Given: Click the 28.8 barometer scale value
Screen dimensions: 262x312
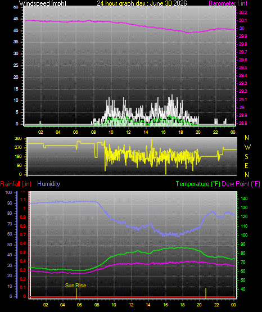Looking at the screenshot, I should point(243,123).
